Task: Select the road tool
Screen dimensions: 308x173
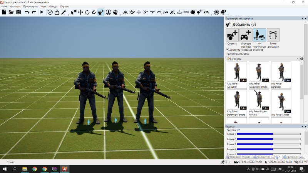Action: pos(206,12)
